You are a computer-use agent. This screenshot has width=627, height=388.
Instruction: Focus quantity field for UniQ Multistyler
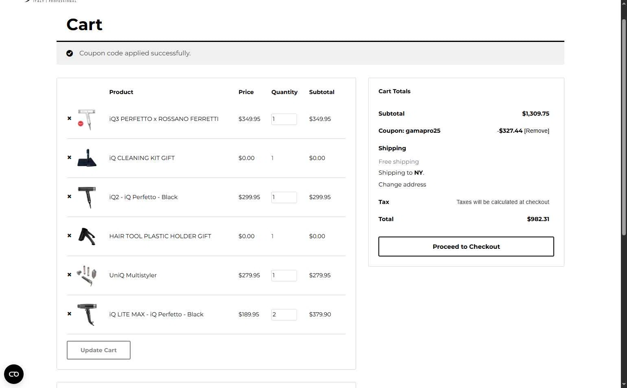pyautogui.click(x=284, y=275)
